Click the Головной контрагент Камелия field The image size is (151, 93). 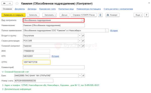point(51,46)
